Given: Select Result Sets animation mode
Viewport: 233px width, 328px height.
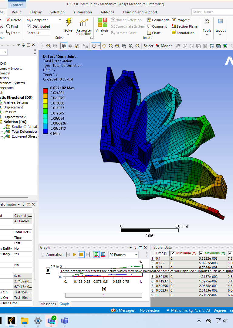Looking at the screenshot, I should [x=103, y=255].
